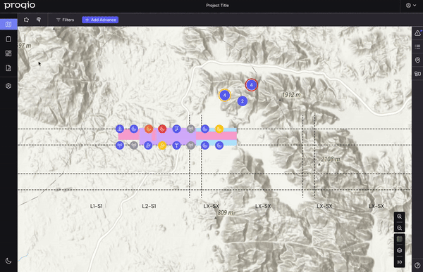Click the Add Advance button
The height and width of the screenshot is (272, 423).
pyautogui.click(x=100, y=20)
